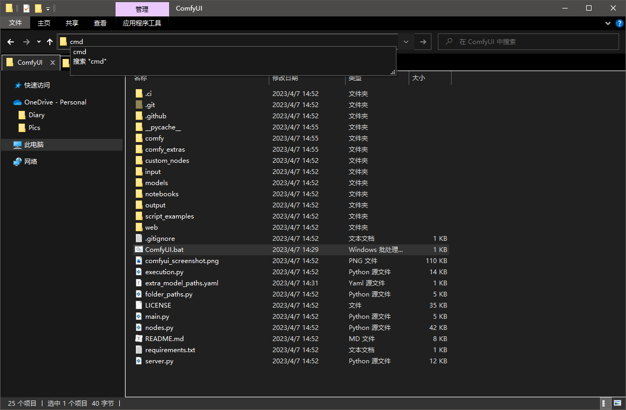
Task: Click the address bar containing cmd
Action: click(228, 41)
